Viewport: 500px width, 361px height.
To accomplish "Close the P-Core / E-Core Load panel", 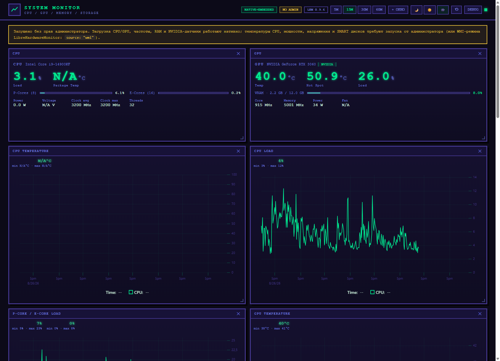I will [238, 314].
